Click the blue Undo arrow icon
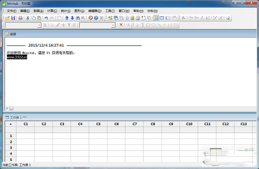 (x=46, y=18)
